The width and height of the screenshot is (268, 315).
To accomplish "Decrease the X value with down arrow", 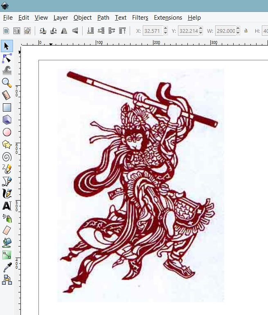I will click(x=166, y=33).
